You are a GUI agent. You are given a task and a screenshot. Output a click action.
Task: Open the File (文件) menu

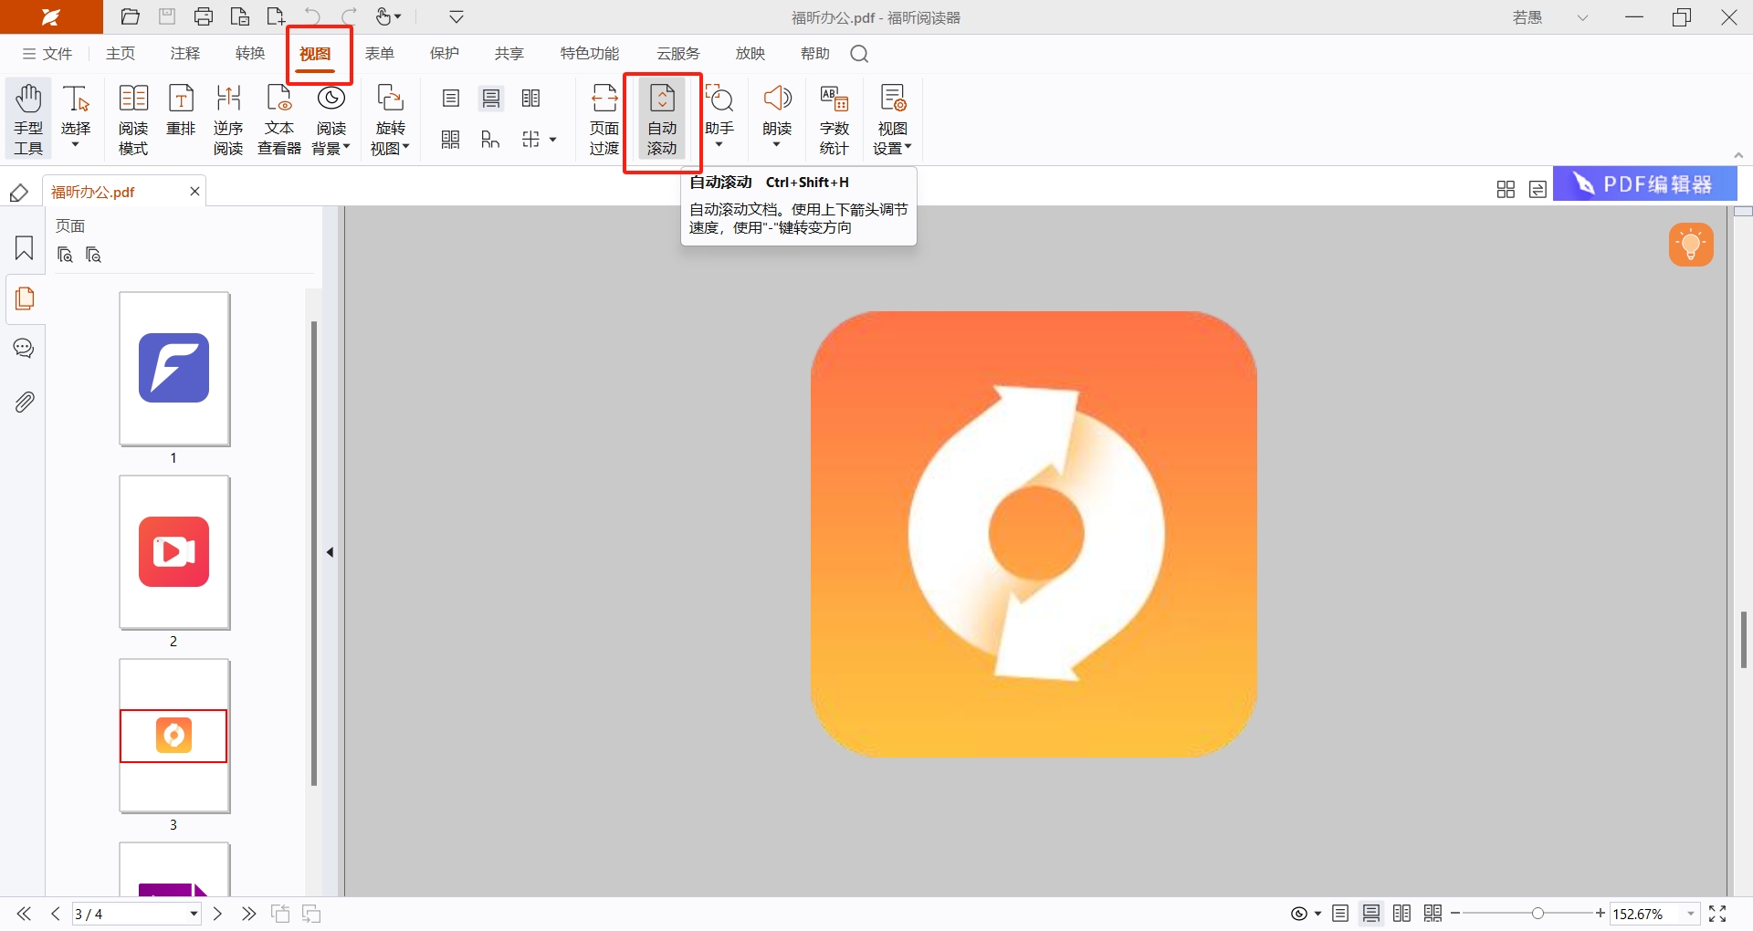pos(47,54)
